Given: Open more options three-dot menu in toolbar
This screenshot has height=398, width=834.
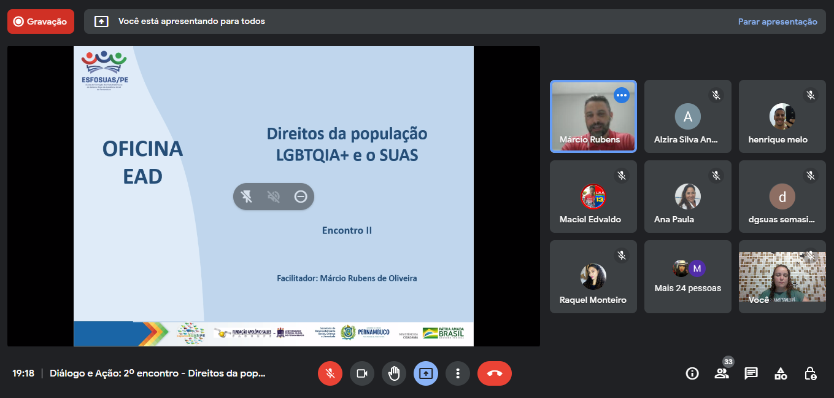Looking at the screenshot, I should click(458, 373).
